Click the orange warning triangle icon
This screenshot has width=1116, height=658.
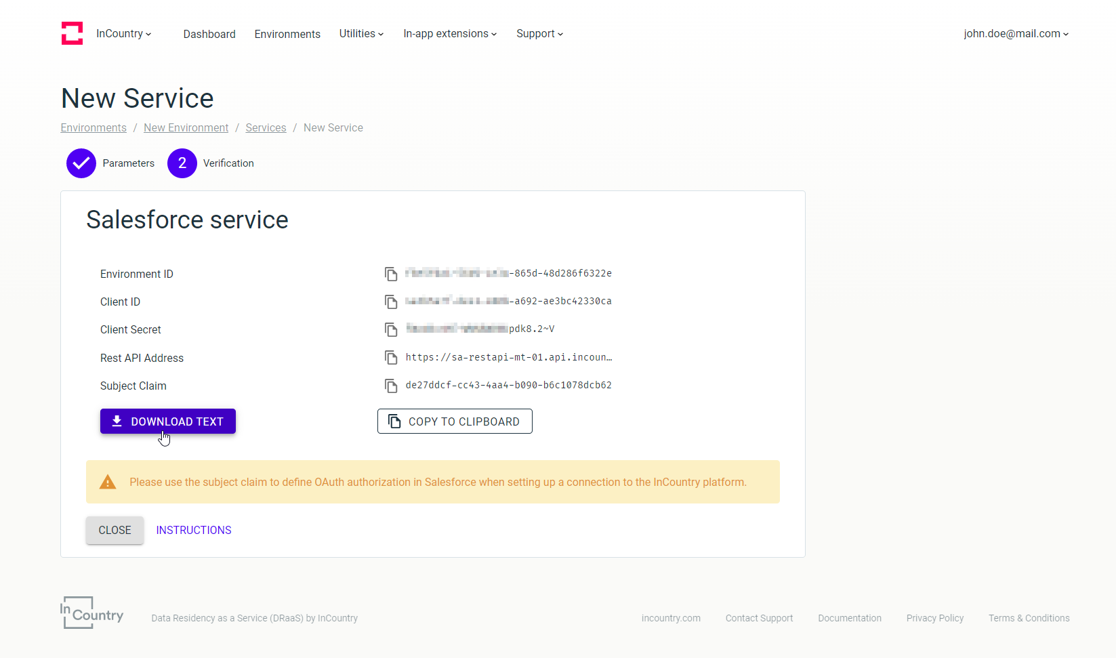[x=108, y=482]
